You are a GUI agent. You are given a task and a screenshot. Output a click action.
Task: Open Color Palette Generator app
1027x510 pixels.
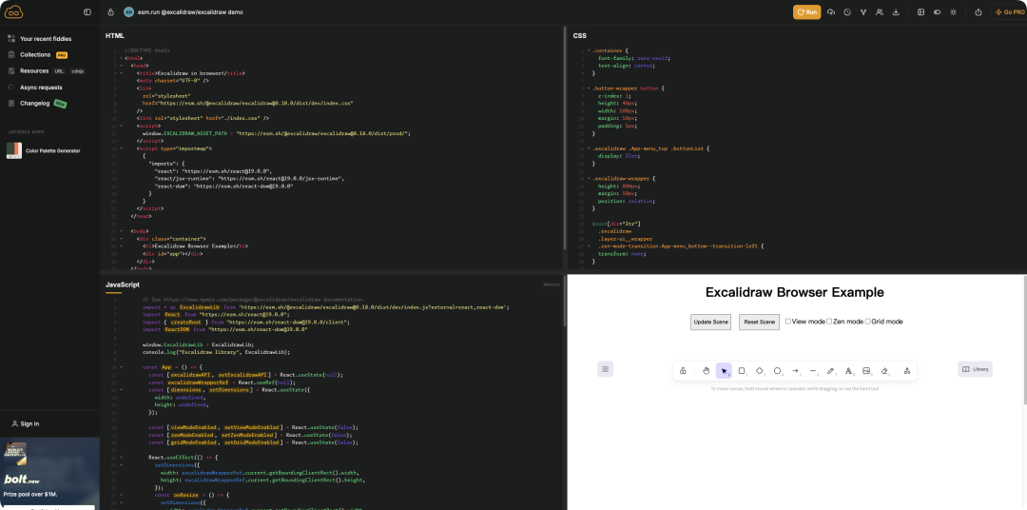(43, 150)
